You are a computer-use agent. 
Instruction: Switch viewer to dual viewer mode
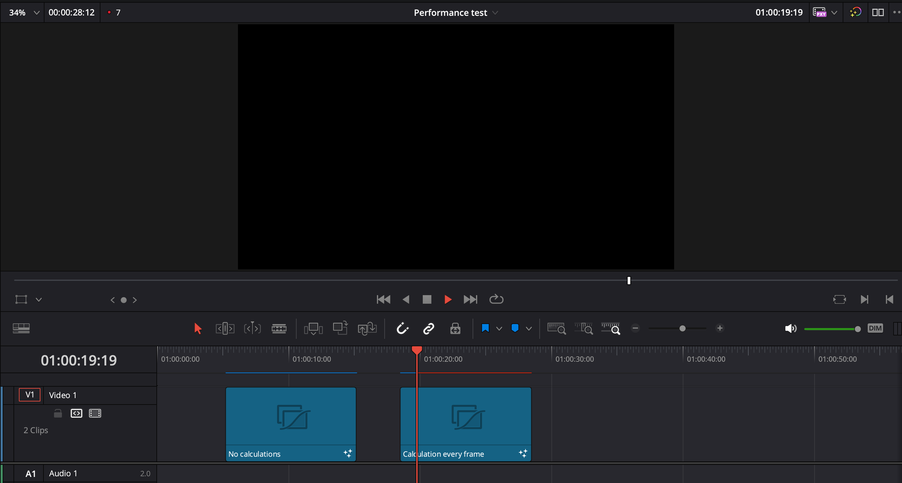tap(878, 12)
